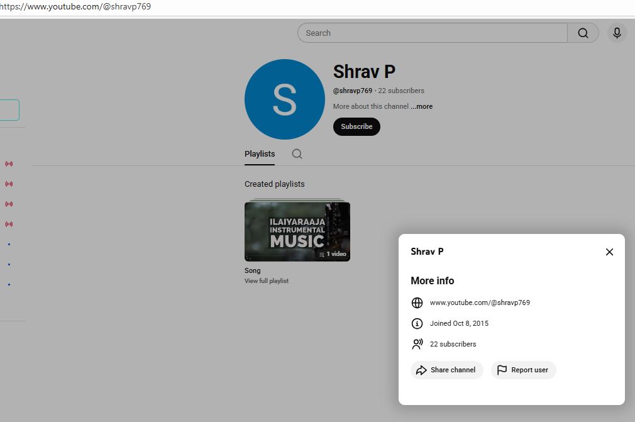Open Ilaiyaraaja Instrumental Music playlist thumbnail
The image size is (635, 422).
coord(297,231)
